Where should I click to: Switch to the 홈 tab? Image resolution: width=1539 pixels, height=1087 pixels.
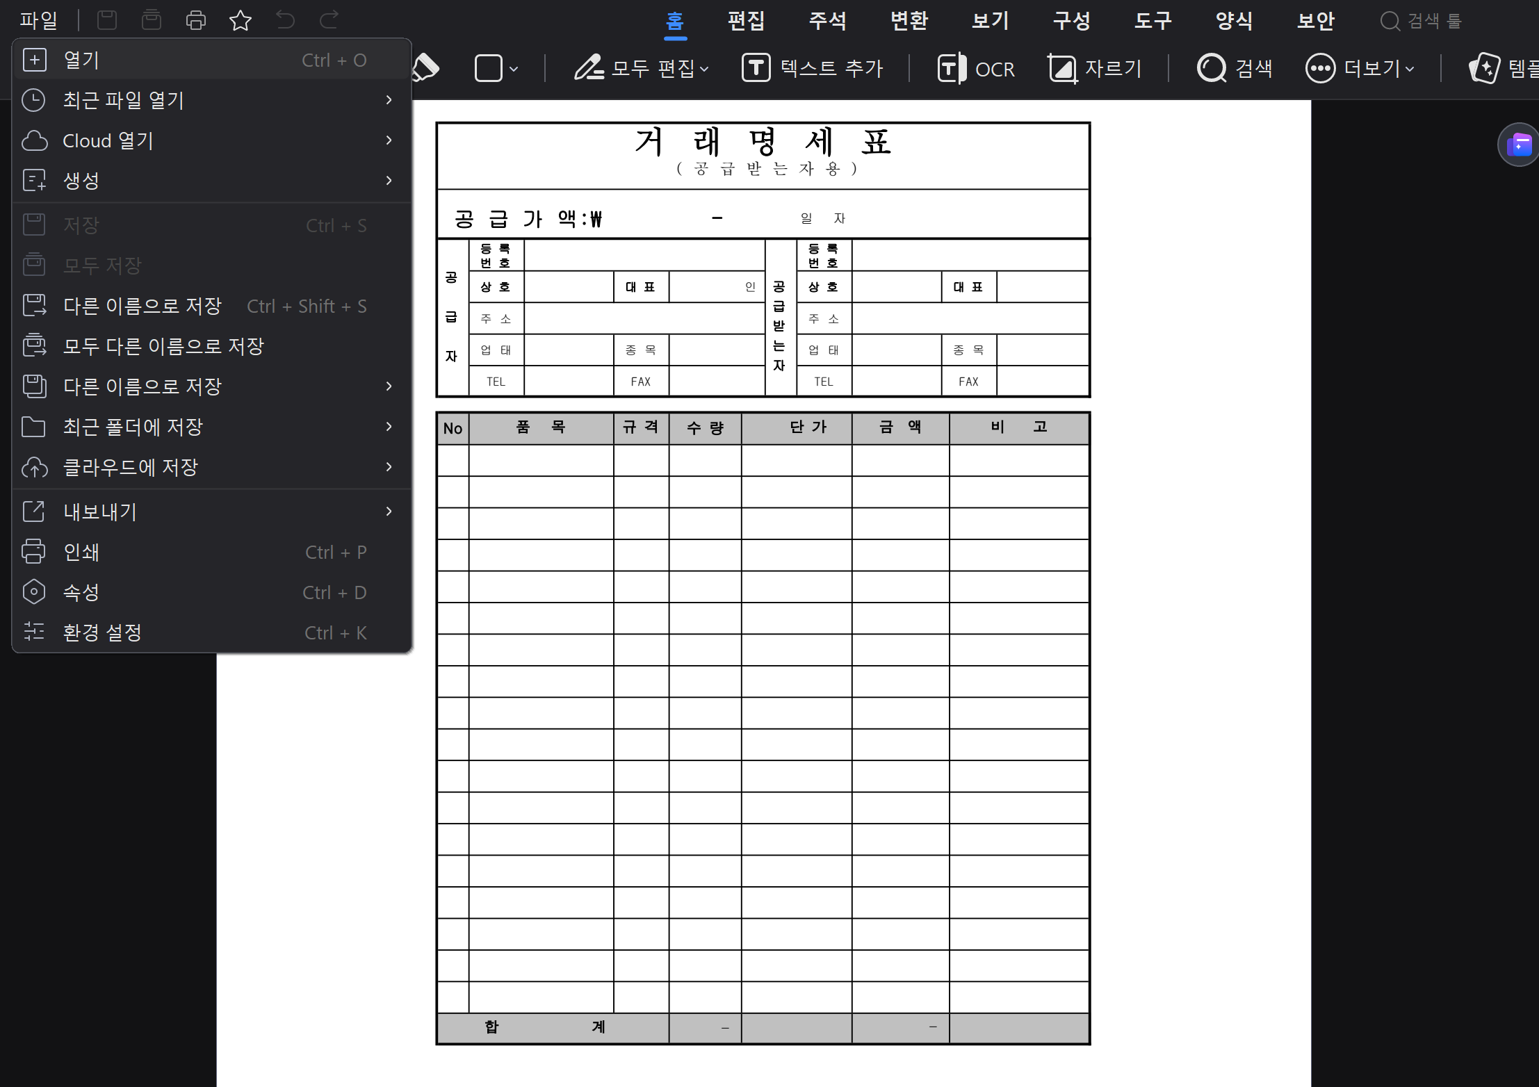pyautogui.click(x=675, y=21)
